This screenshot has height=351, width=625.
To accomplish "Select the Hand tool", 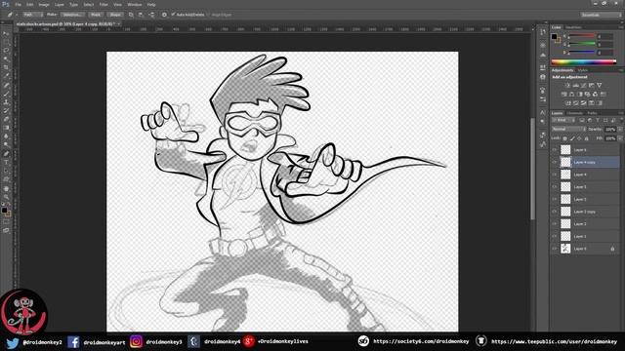I will [x=6, y=188].
